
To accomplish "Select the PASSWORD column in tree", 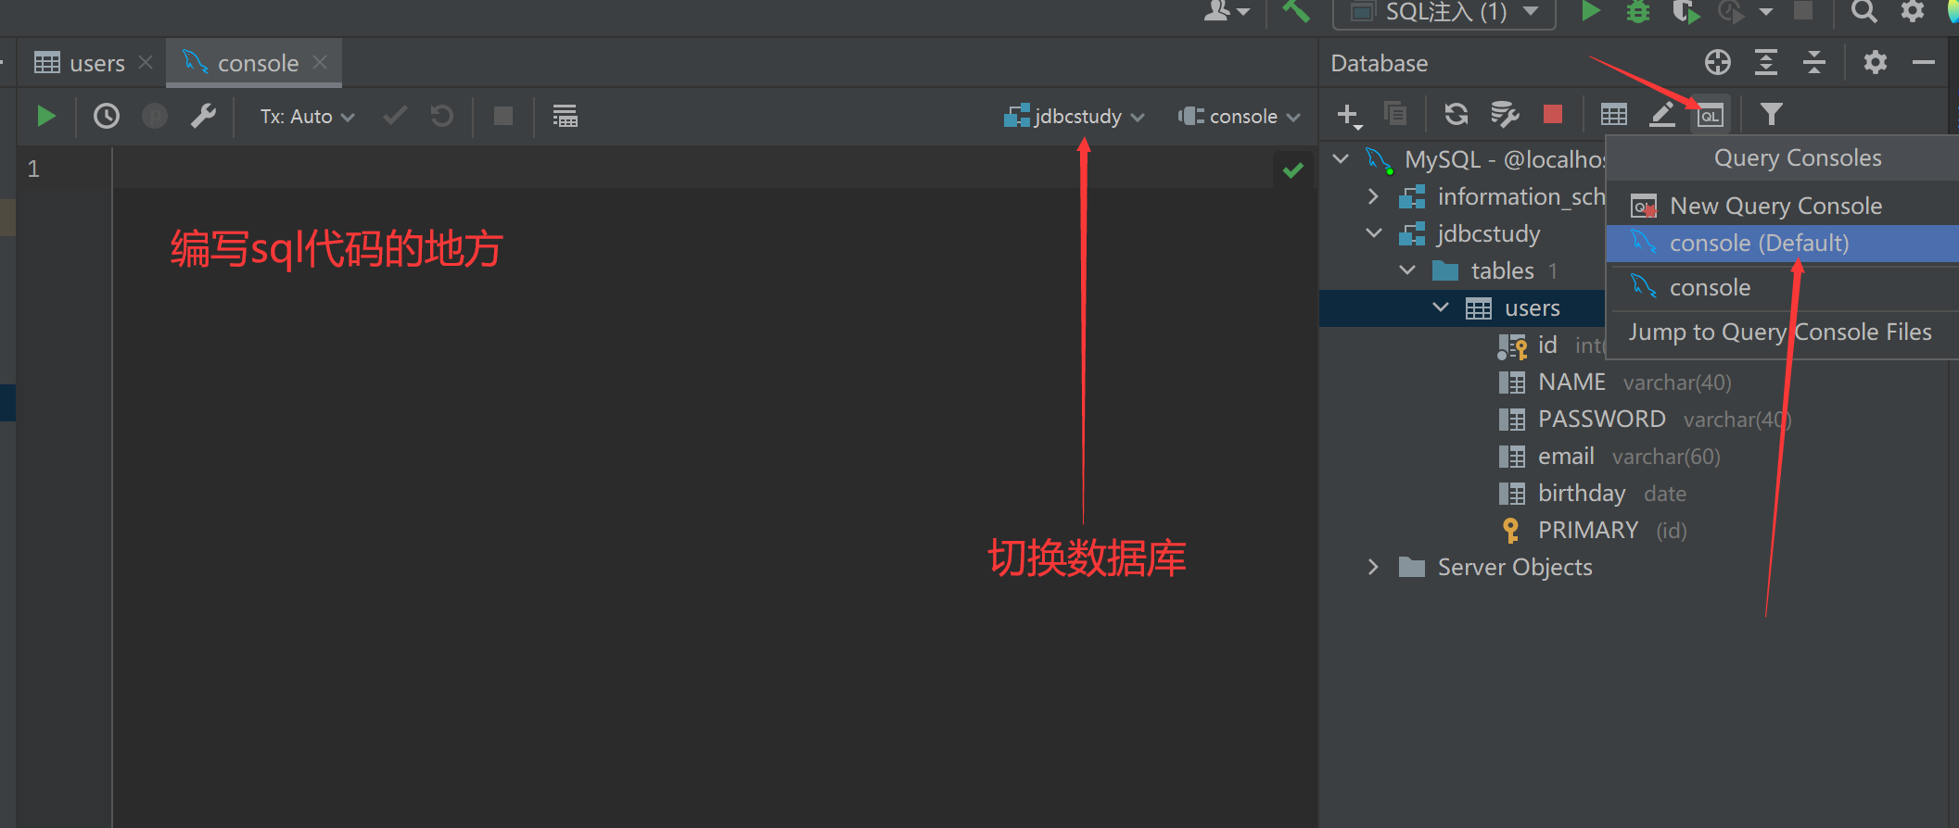I will pyautogui.click(x=1644, y=419).
